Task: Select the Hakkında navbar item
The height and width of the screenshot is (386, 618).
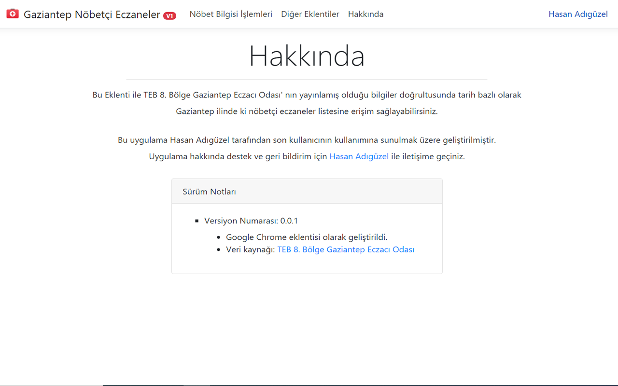Action: (365, 14)
